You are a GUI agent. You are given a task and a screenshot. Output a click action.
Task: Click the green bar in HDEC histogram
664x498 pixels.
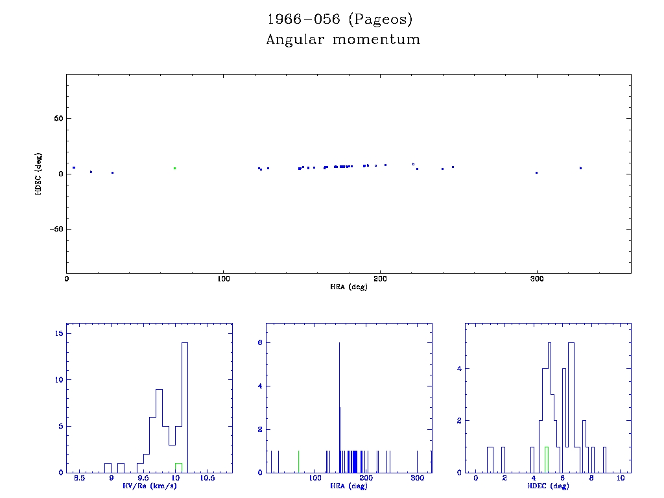pos(547,459)
